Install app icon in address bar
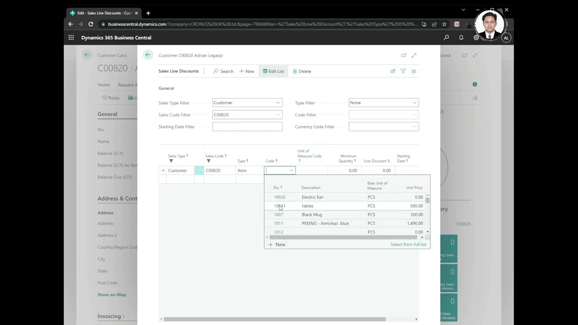Image resolution: width=578 pixels, height=325 pixels. pyautogui.click(x=424, y=24)
